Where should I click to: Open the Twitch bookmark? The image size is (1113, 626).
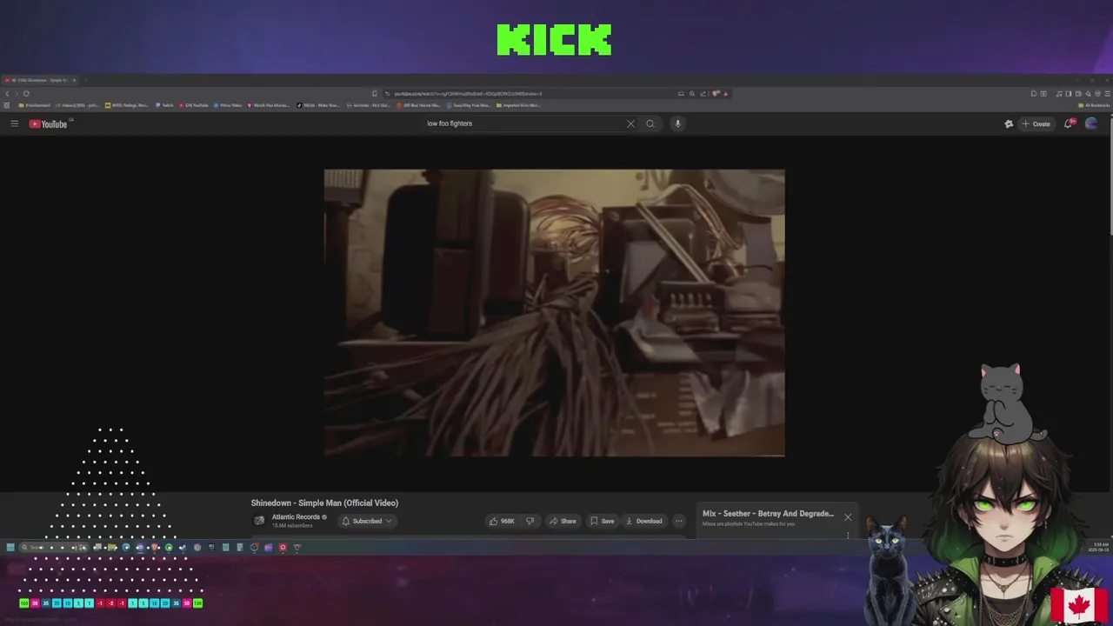pyautogui.click(x=164, y=105)
